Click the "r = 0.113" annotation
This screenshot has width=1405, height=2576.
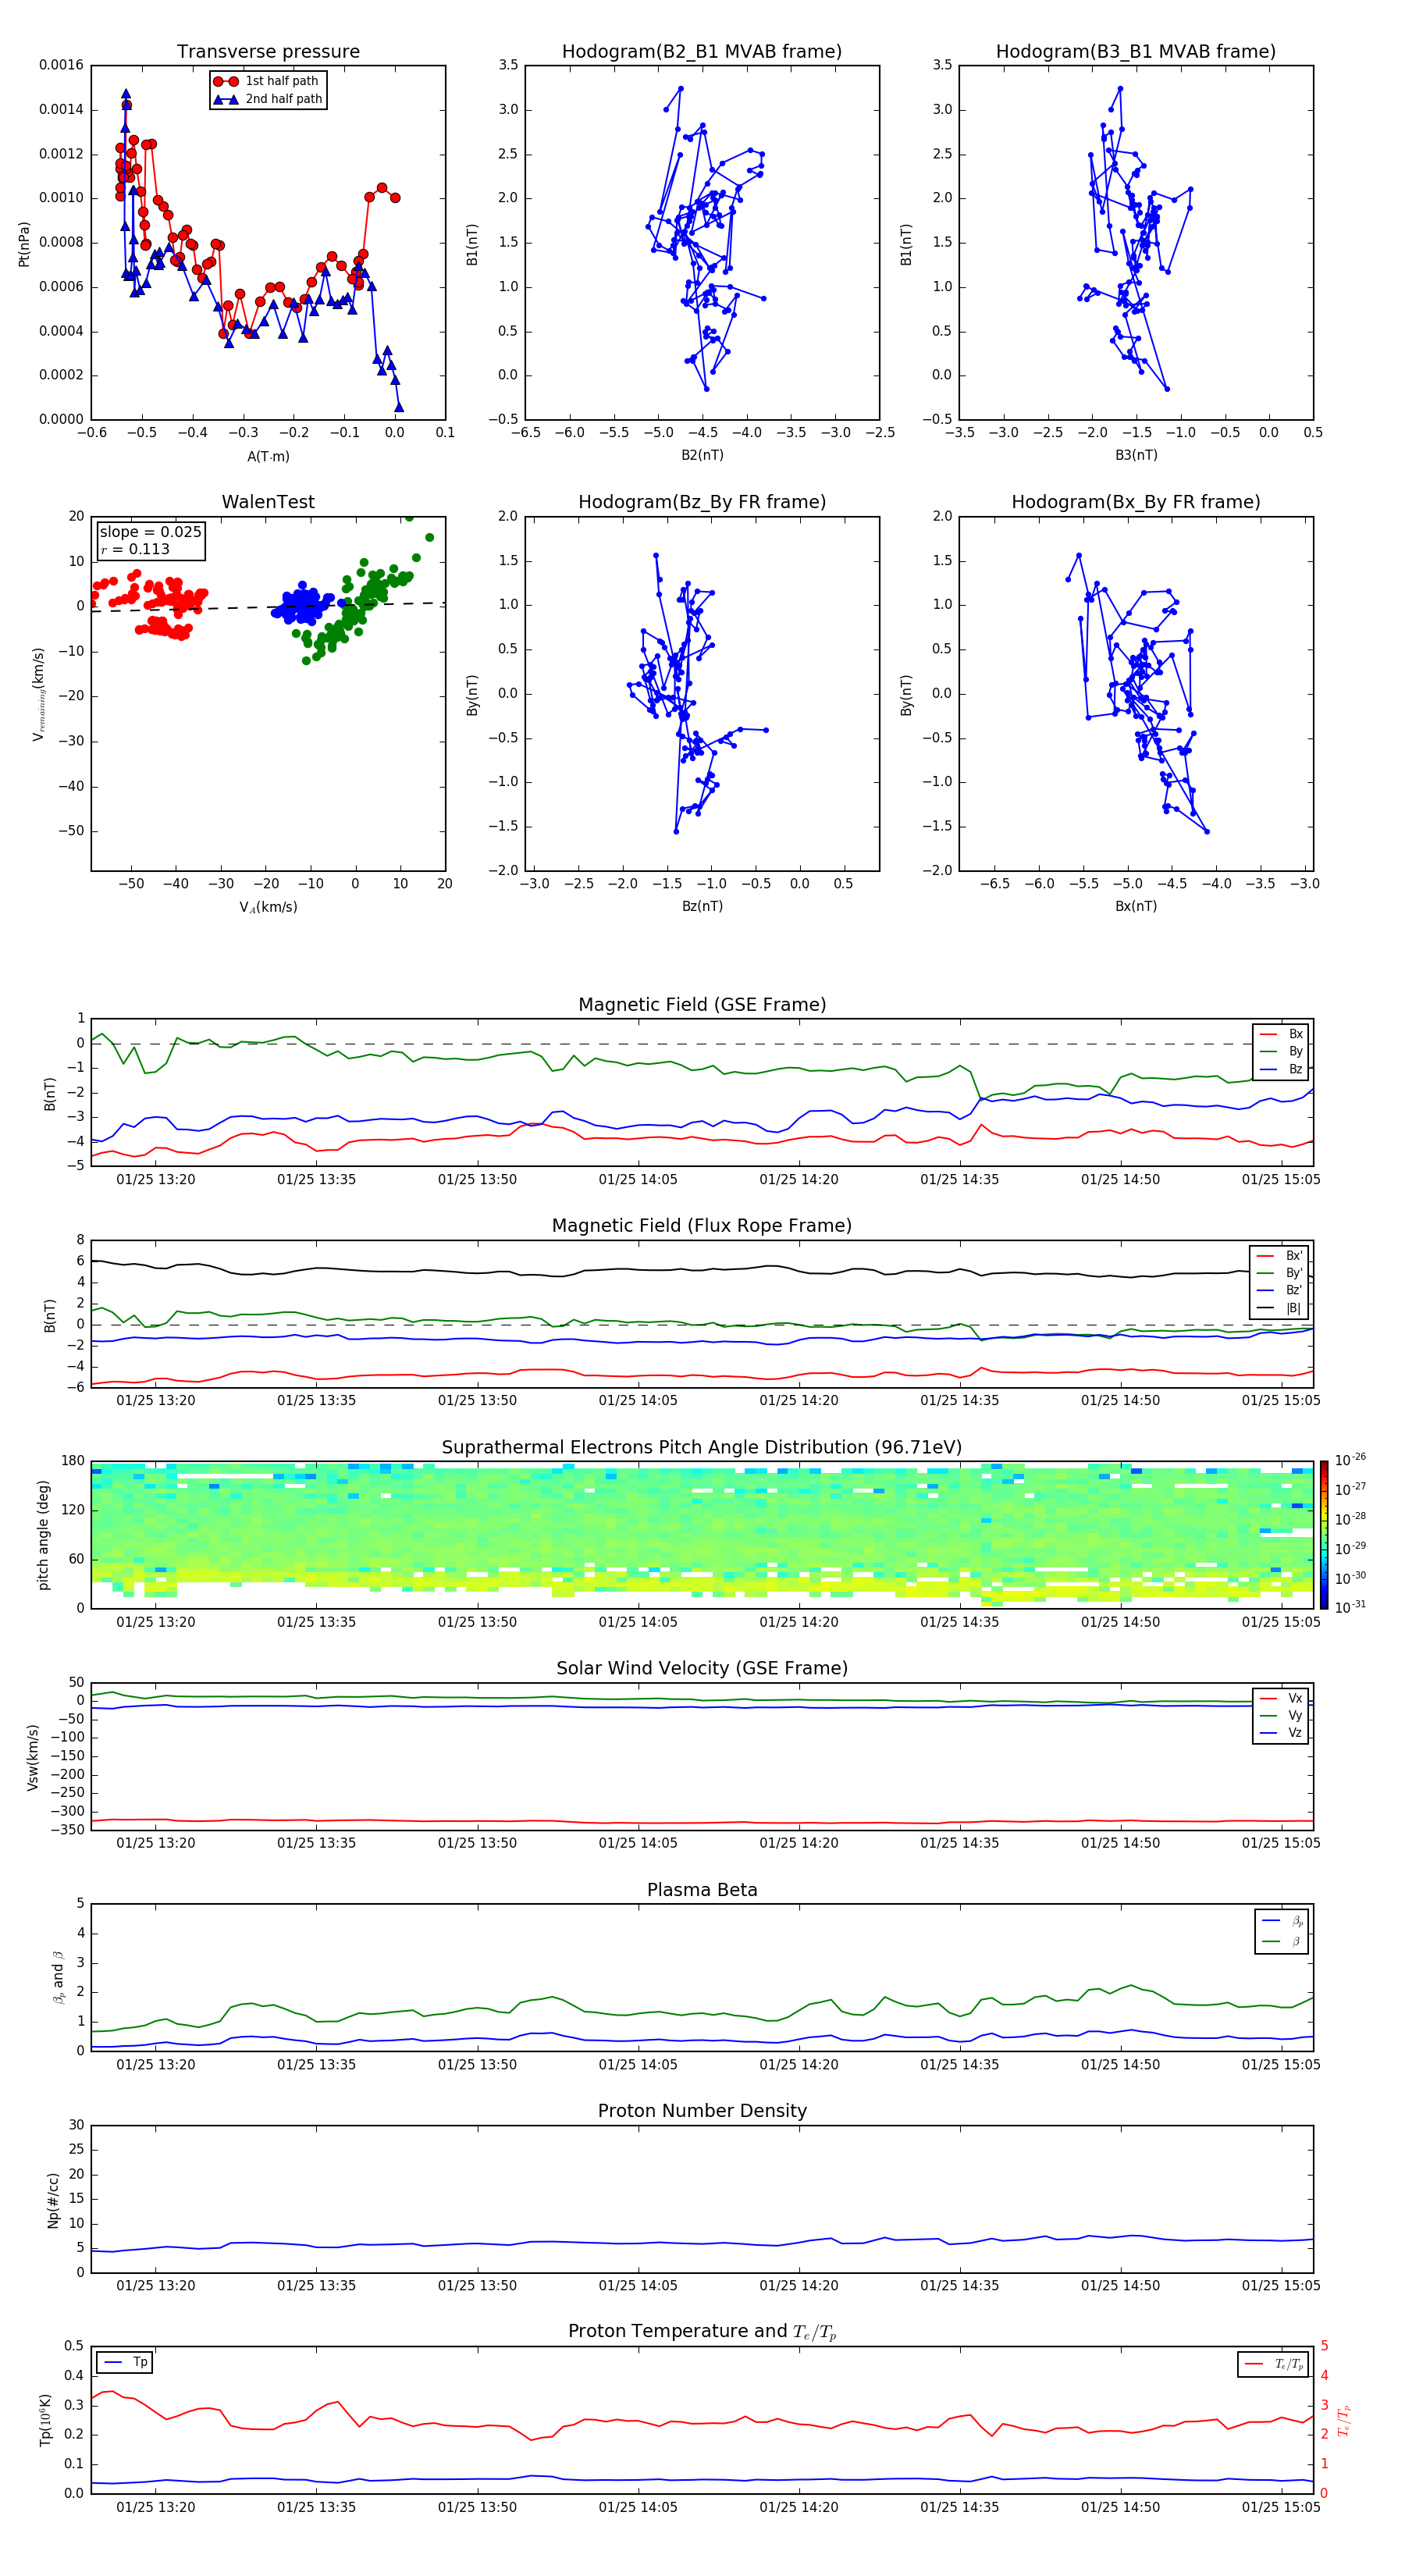pos(135,549)
